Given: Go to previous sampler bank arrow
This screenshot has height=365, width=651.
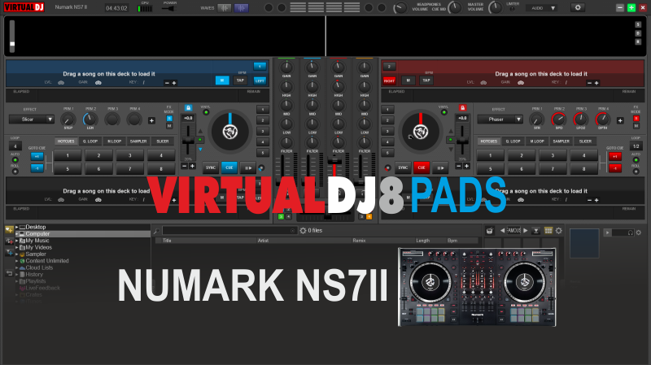Looking at the screenshot, I should [502, 231].
